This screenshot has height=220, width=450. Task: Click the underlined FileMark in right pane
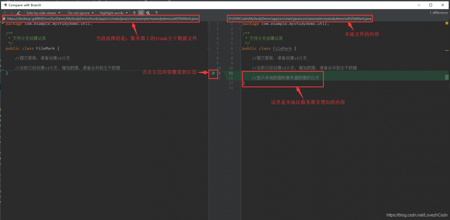(282, 48)
